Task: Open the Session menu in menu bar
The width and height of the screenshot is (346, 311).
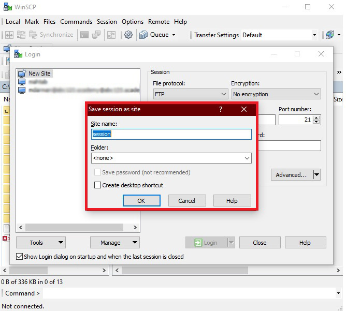Action: point(107,22)
